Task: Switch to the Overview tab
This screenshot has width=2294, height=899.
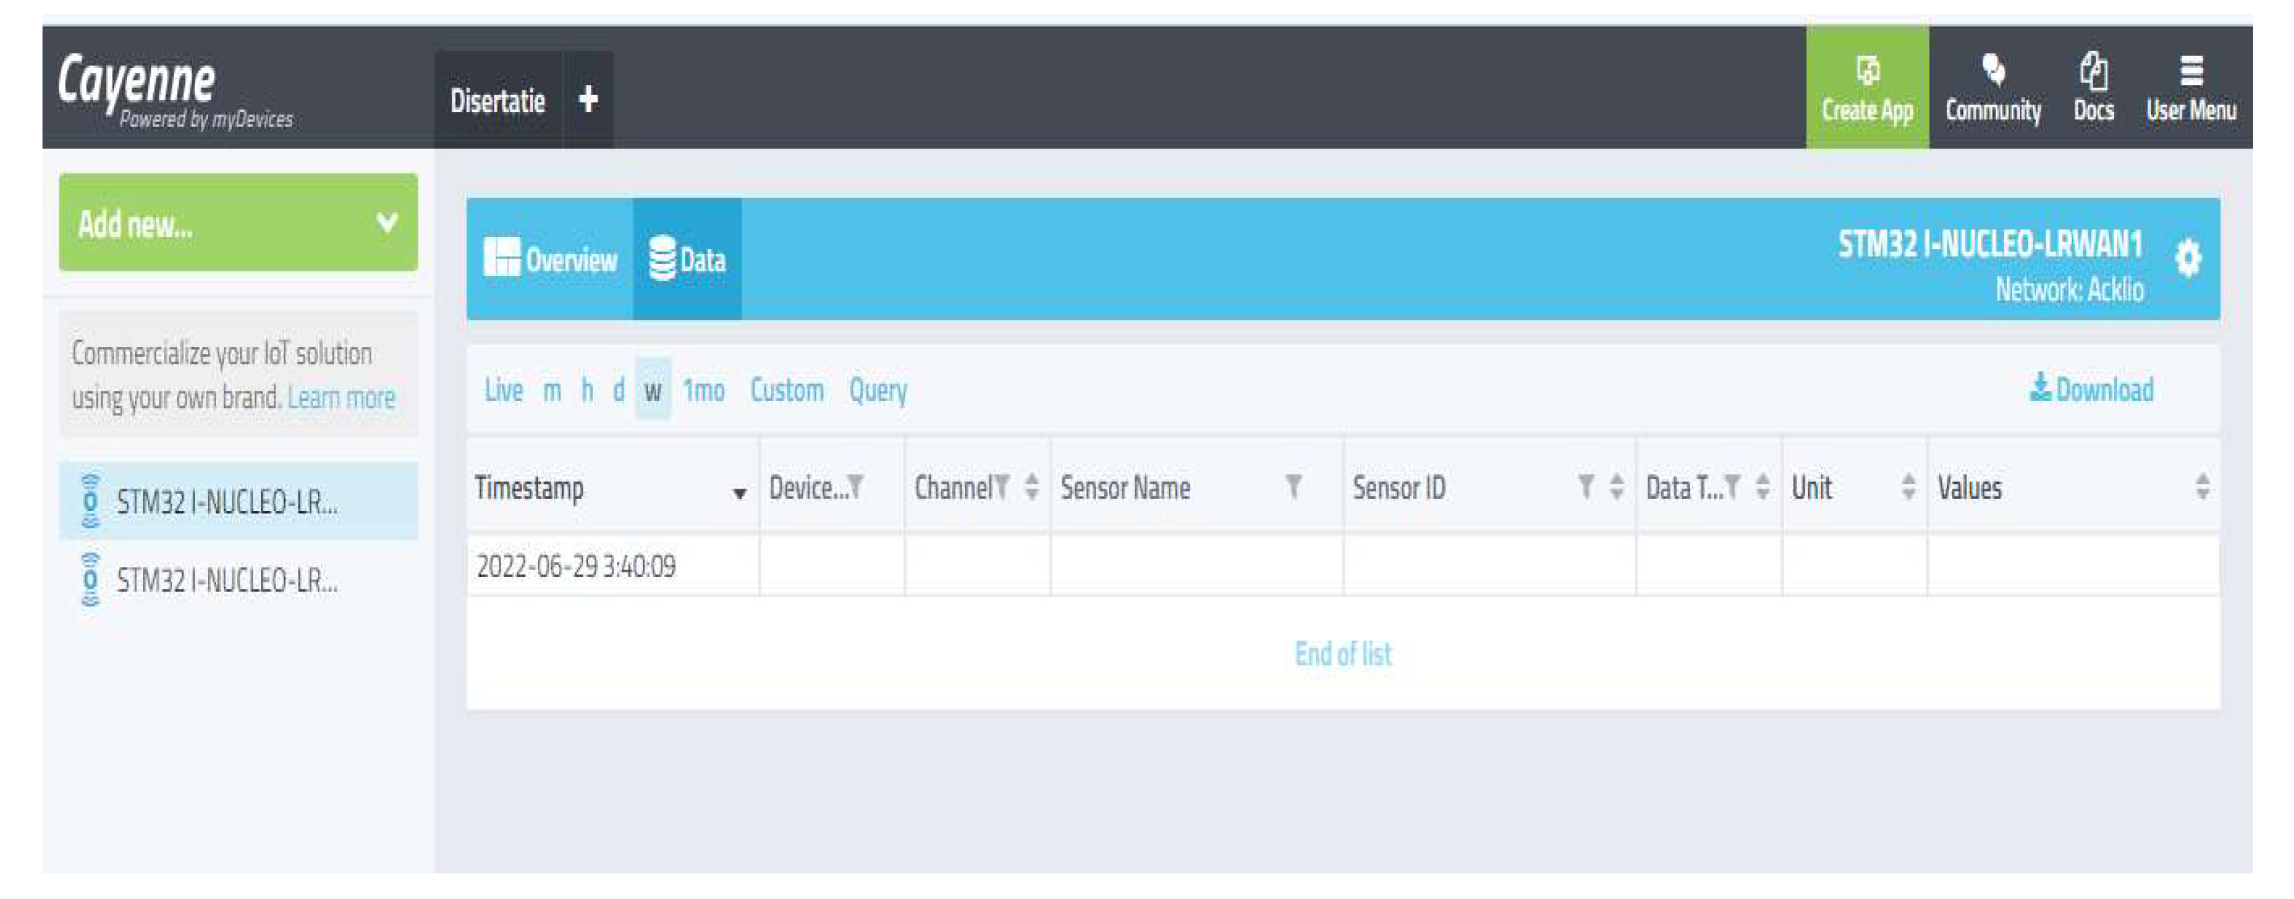Action: (x=550, y=259)
